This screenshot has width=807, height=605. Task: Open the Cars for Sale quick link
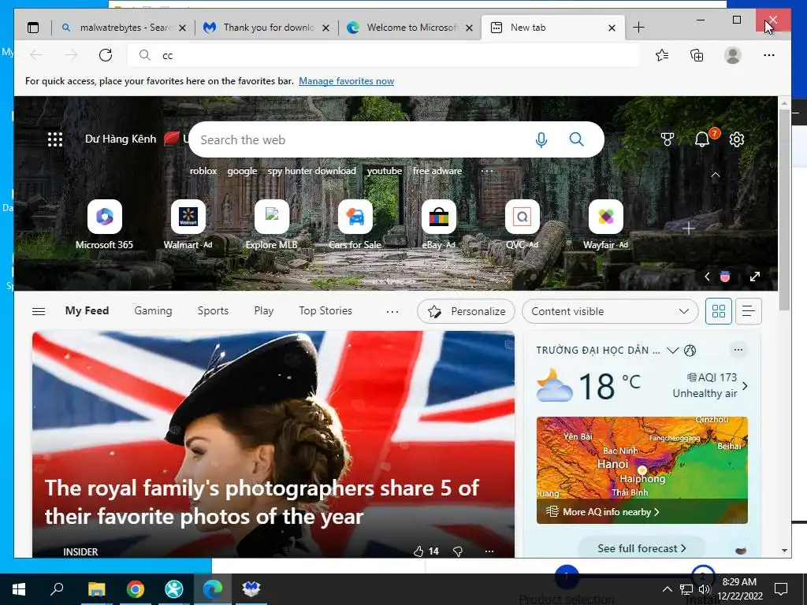[x=355, y=225]
